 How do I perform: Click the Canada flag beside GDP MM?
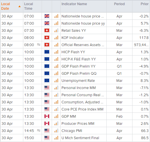47,116
